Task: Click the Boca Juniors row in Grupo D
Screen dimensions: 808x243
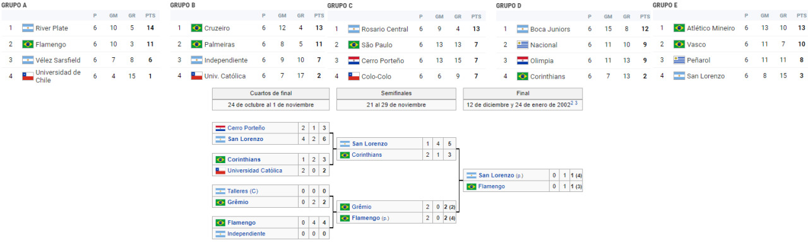Action: (574, 29)
